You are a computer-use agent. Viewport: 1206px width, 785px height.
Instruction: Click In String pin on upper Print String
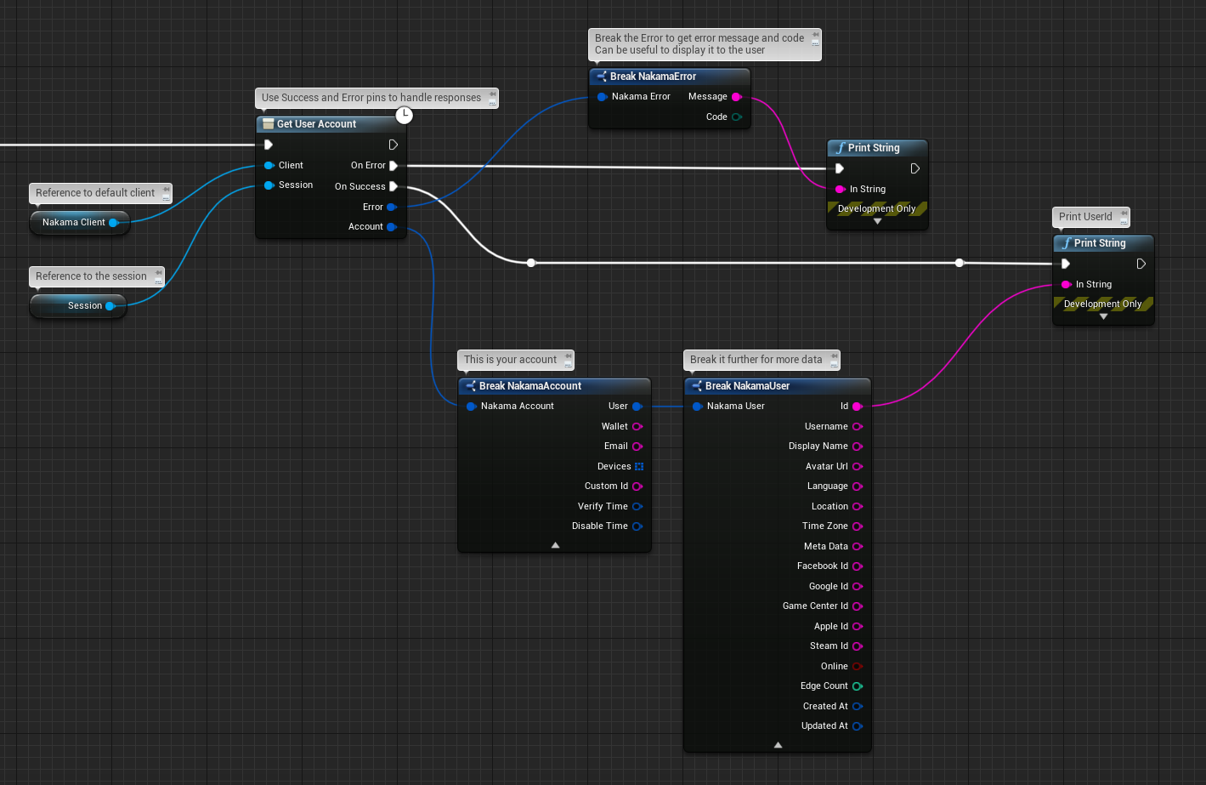(840, 190)
